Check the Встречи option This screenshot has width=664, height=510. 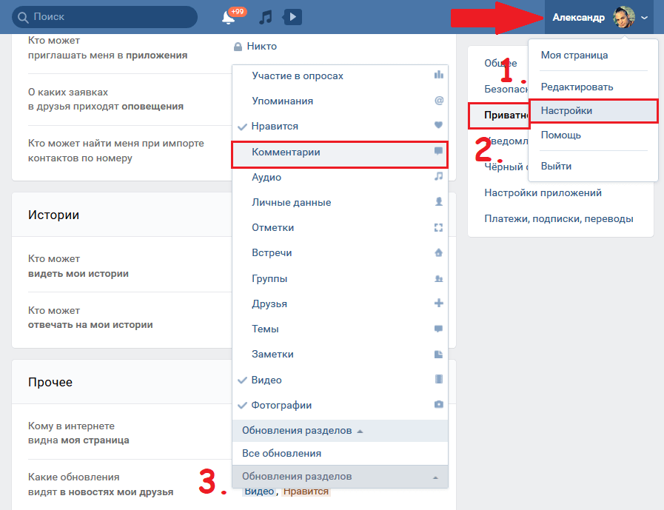340,253
